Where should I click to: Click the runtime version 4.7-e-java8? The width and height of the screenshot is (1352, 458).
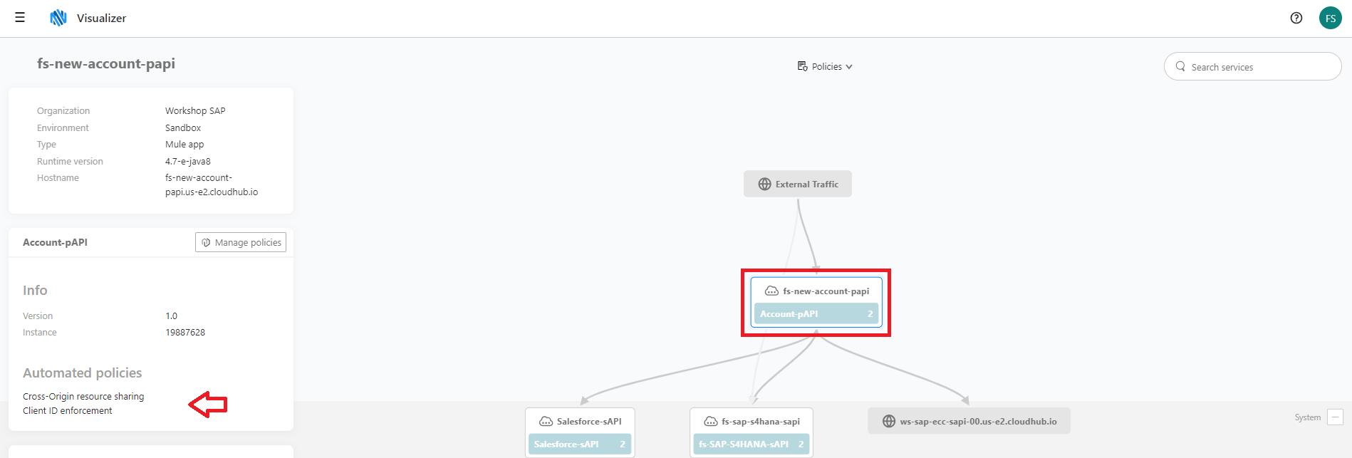click(x=188, y=161)
